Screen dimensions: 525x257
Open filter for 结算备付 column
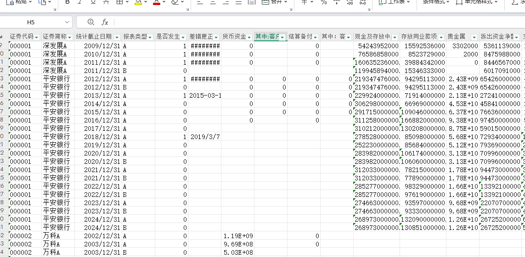(x=316, y=37)
